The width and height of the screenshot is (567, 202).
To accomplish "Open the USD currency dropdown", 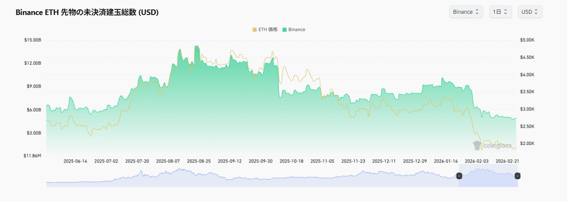I will 530,12.
